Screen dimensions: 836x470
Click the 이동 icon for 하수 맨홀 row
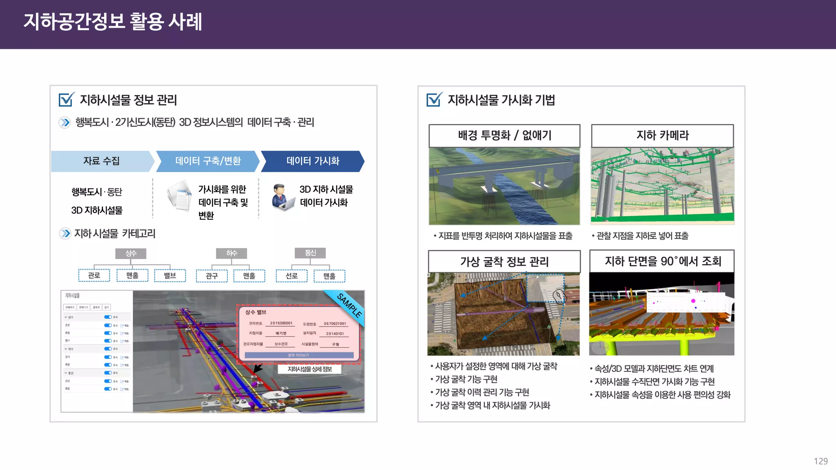(x=122, y=365)
